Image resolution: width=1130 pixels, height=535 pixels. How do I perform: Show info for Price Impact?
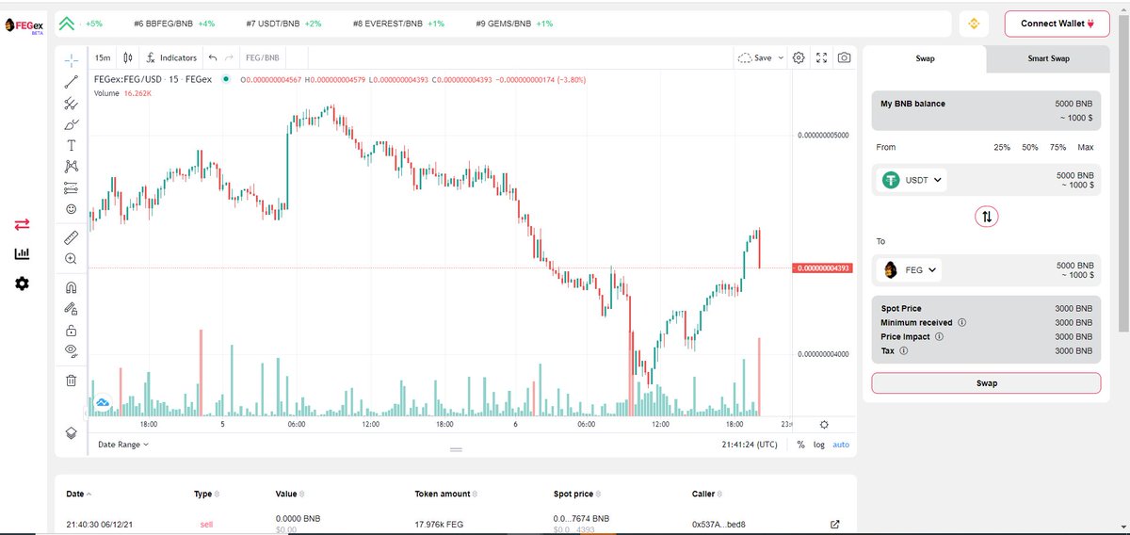[x=939, y=336]
